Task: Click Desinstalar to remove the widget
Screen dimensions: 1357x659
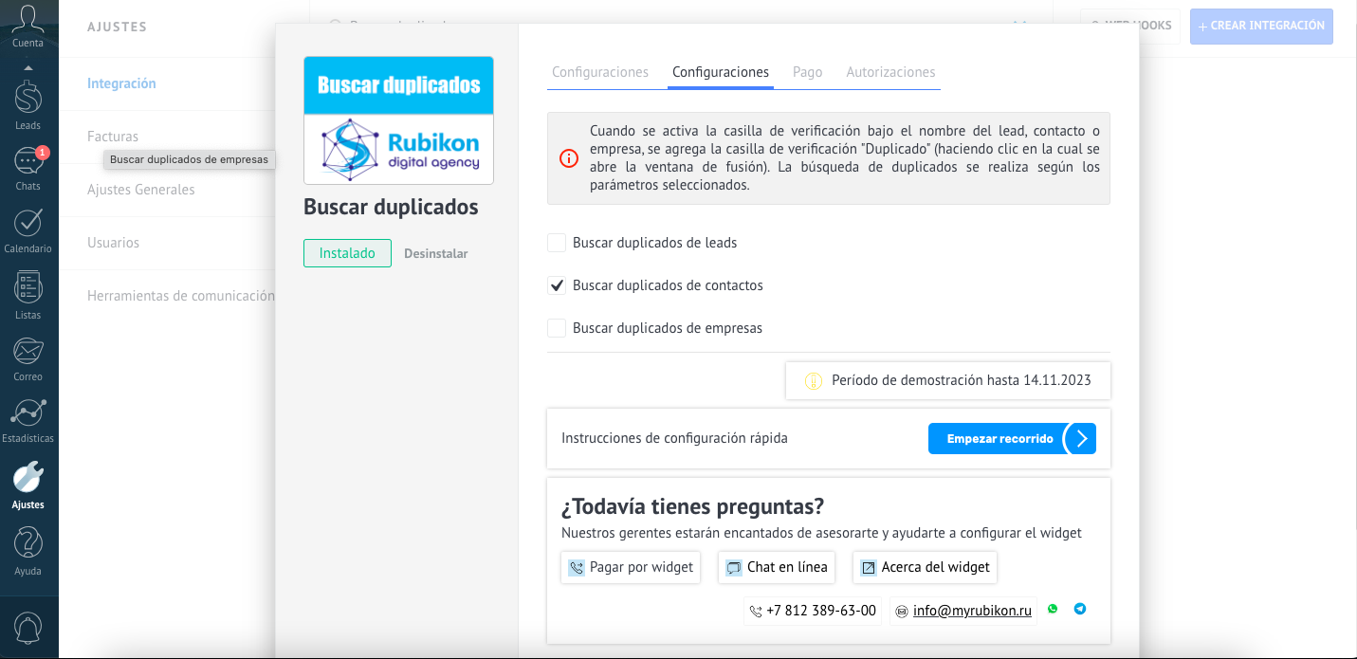Action: pyautogui.click(x=436, y=253)
